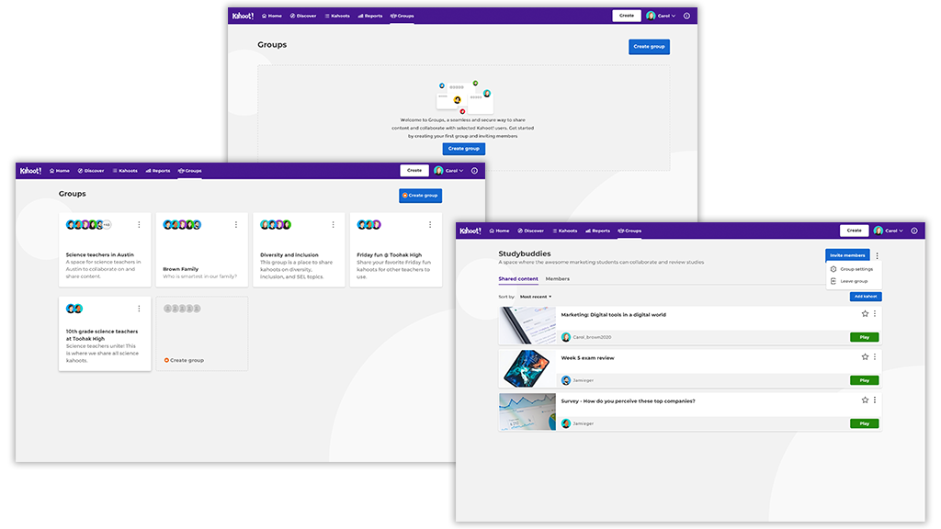941x529 pixels.
Task: Open Reports in the Groups list window
Action: [x=158, y=171]
